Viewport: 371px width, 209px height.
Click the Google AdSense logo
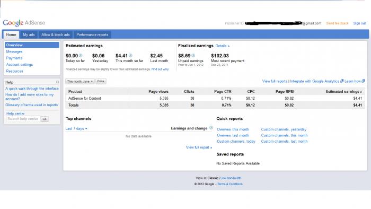coord(24,23)
